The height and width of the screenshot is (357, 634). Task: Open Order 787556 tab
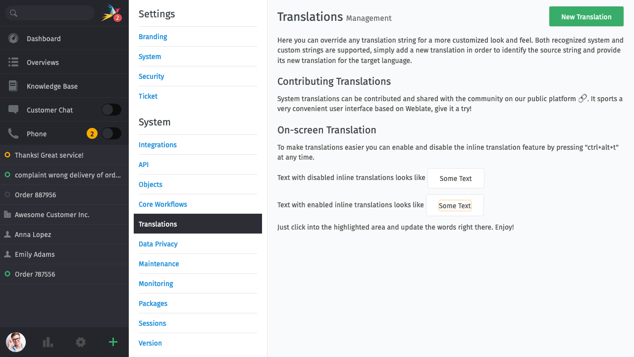[64, 274]
